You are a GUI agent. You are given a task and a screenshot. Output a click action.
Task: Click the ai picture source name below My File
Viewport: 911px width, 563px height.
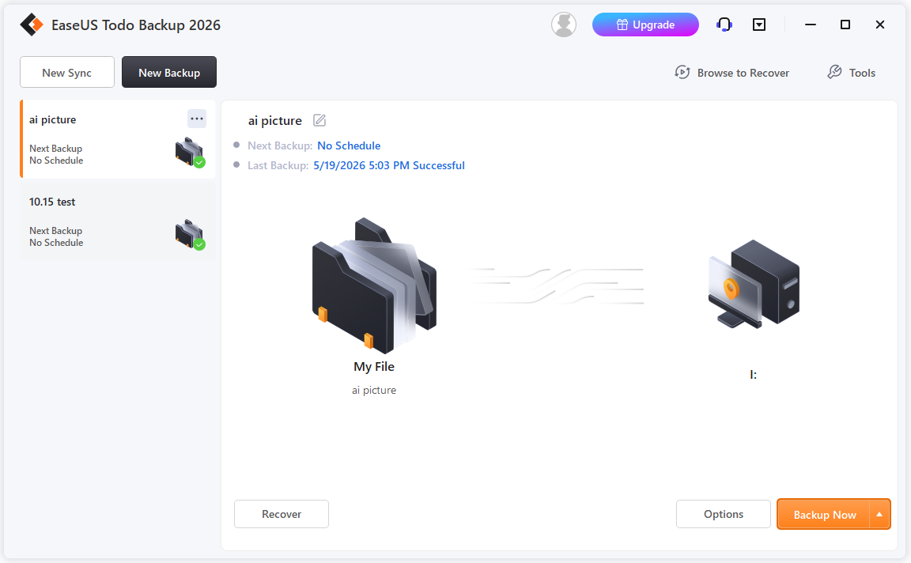click(374, 391)
